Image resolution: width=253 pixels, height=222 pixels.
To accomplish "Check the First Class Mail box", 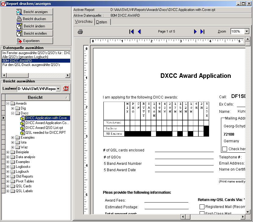I will (x=202, y=213).
